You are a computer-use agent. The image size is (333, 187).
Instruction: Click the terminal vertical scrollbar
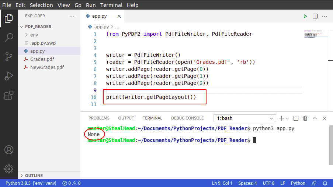(331, 145)
